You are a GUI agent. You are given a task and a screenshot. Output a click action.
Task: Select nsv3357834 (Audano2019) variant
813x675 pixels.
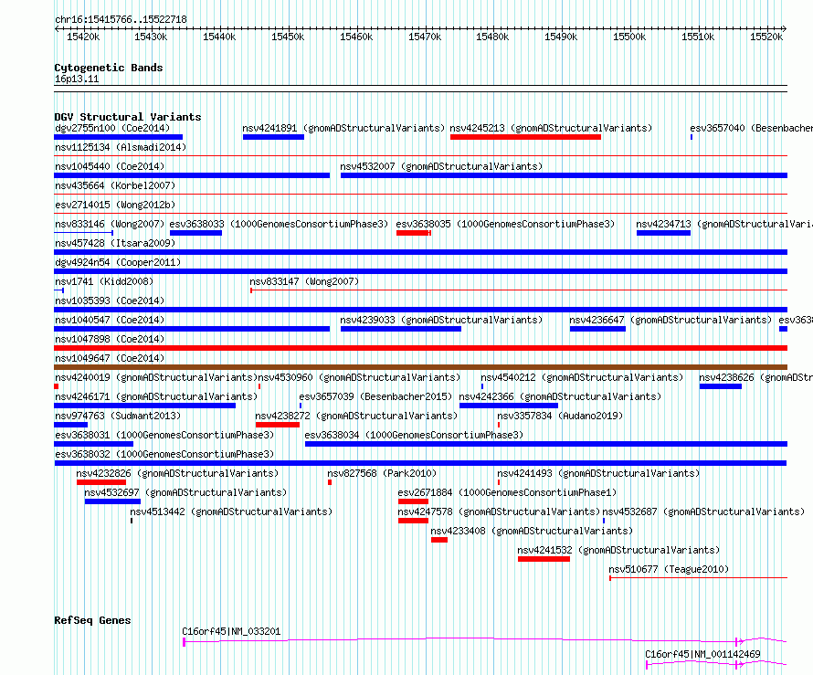[x=560, y=416]
